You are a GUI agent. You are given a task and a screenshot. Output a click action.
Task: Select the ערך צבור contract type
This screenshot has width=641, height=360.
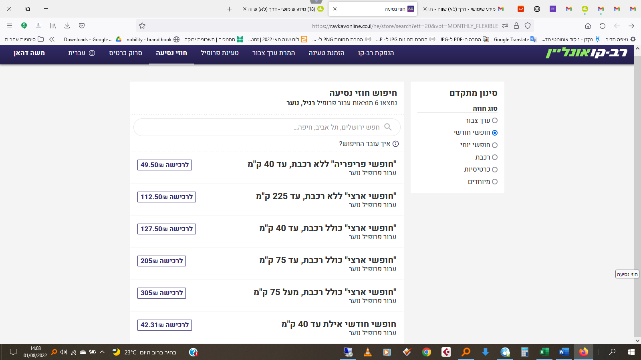pyautogui.click(x=495, y=120)
